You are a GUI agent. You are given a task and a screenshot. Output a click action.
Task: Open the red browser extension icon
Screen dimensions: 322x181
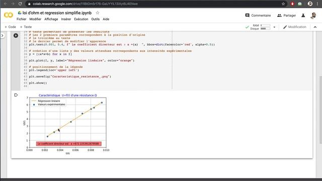[292, 4]
